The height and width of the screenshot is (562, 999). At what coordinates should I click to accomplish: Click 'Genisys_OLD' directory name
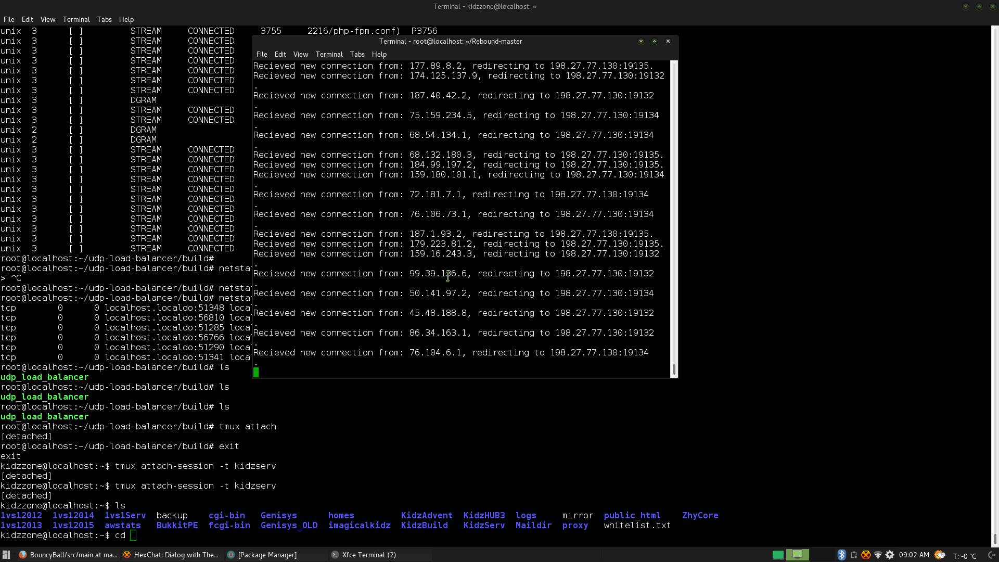tap(289, 525)
